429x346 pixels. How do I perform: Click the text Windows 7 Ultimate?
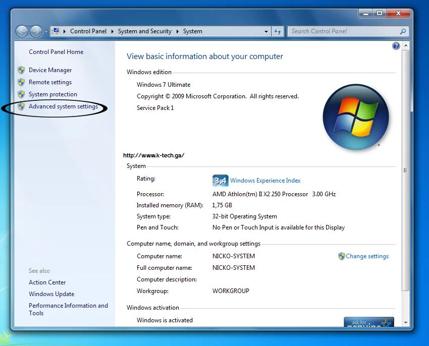164,85
